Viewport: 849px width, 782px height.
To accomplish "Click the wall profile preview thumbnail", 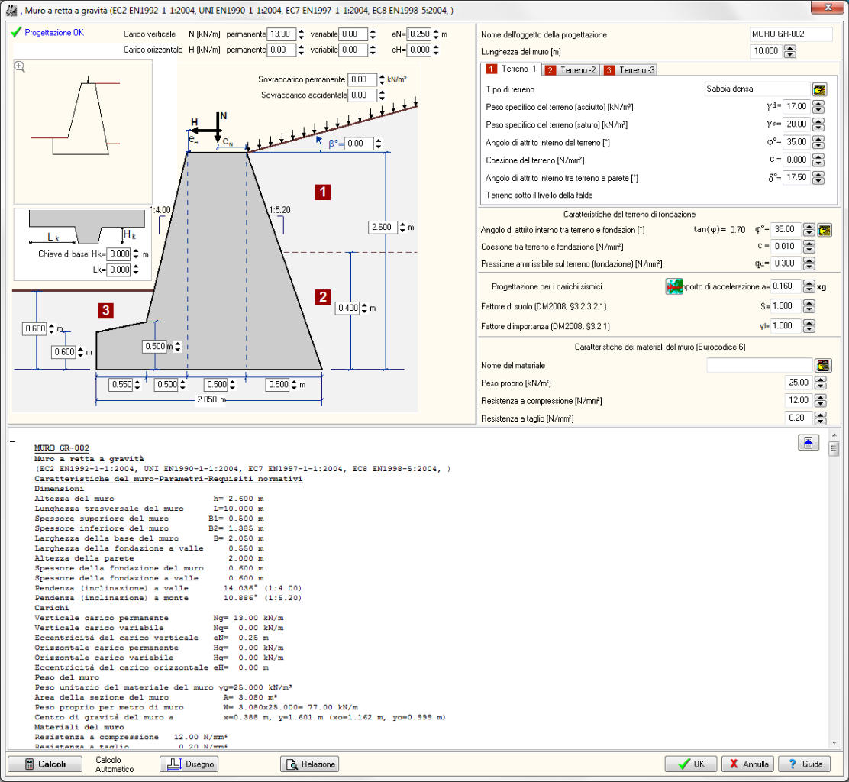I will pos(83,131).
